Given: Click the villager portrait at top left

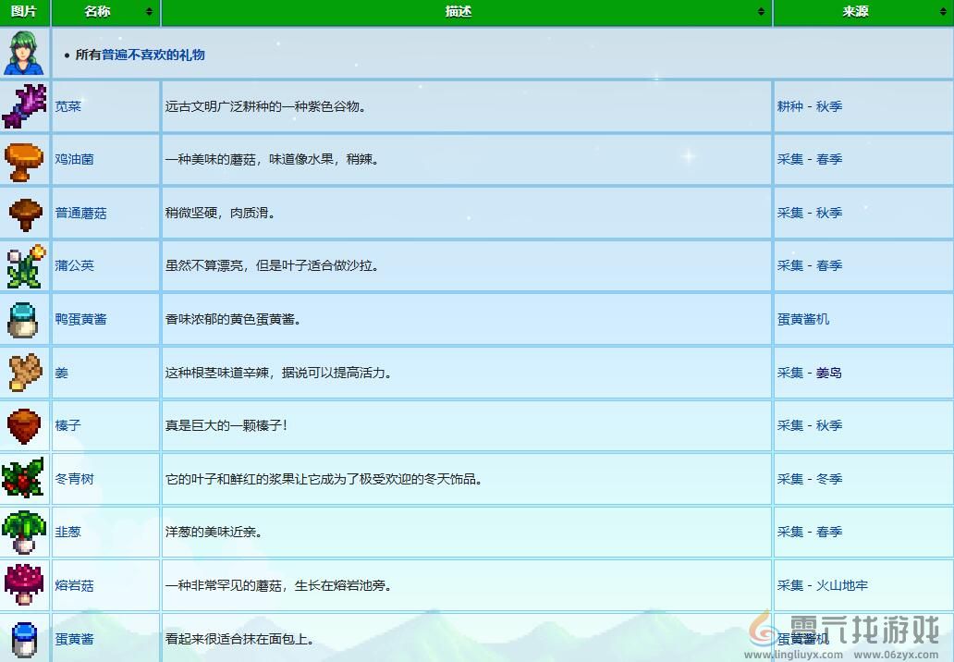Looking at the screenshot, I should [x=24, y=53].
